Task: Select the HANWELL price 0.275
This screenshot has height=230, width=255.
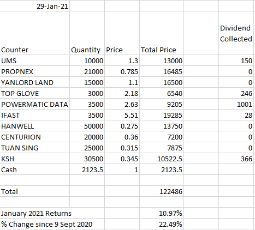Action: (122, 126)
